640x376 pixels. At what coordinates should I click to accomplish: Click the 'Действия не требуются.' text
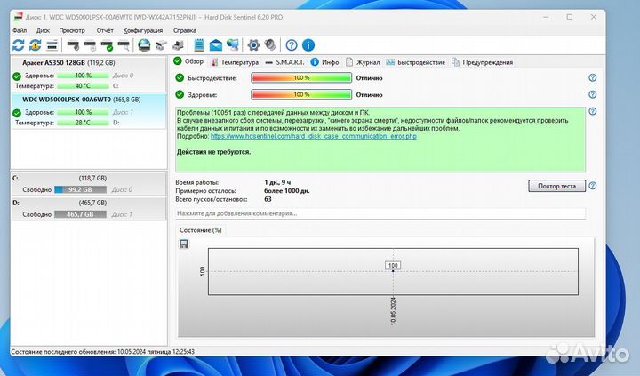214,152
